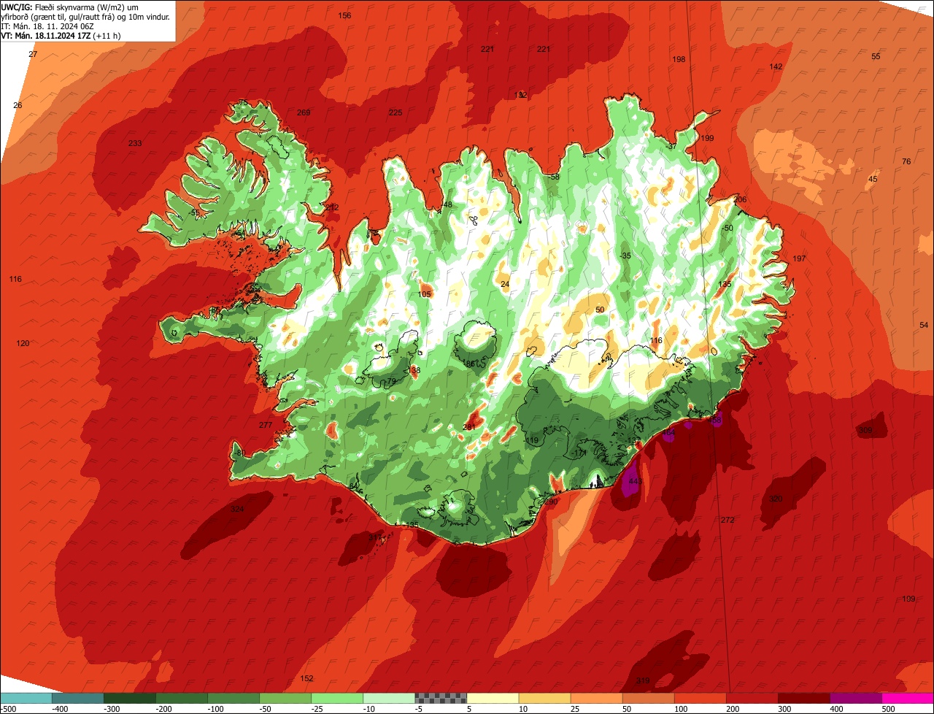Viewport: 934px width, 714px height.
Task: Pick the dark red swatch from 300 to 400
Action: (x=803, y=698)
